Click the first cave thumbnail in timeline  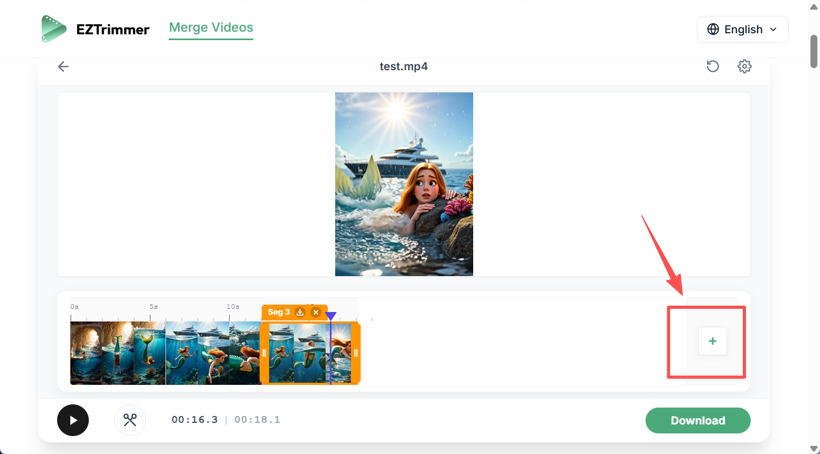(86, 353)
